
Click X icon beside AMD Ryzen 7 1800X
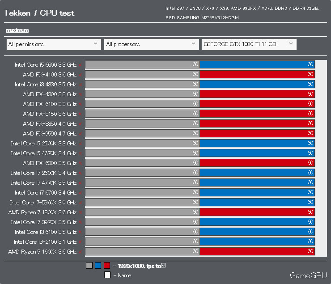point(80,213)
